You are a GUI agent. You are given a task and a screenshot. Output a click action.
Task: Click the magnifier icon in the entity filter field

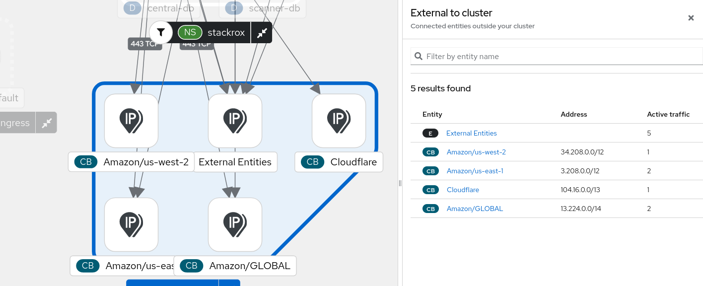point(419,56)
